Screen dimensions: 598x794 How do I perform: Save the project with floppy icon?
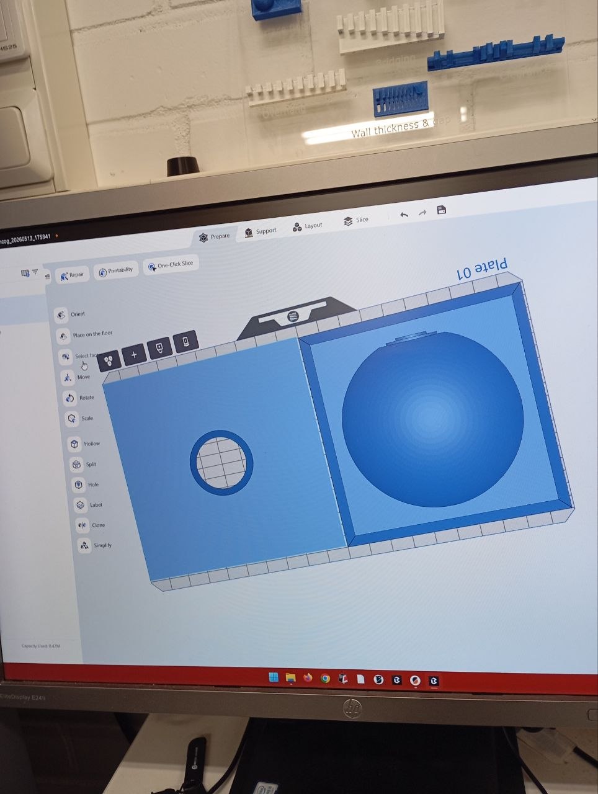pos(442,210)
